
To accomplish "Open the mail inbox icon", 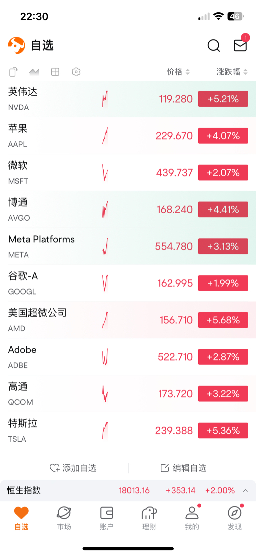I will click(x=240, y=45).
